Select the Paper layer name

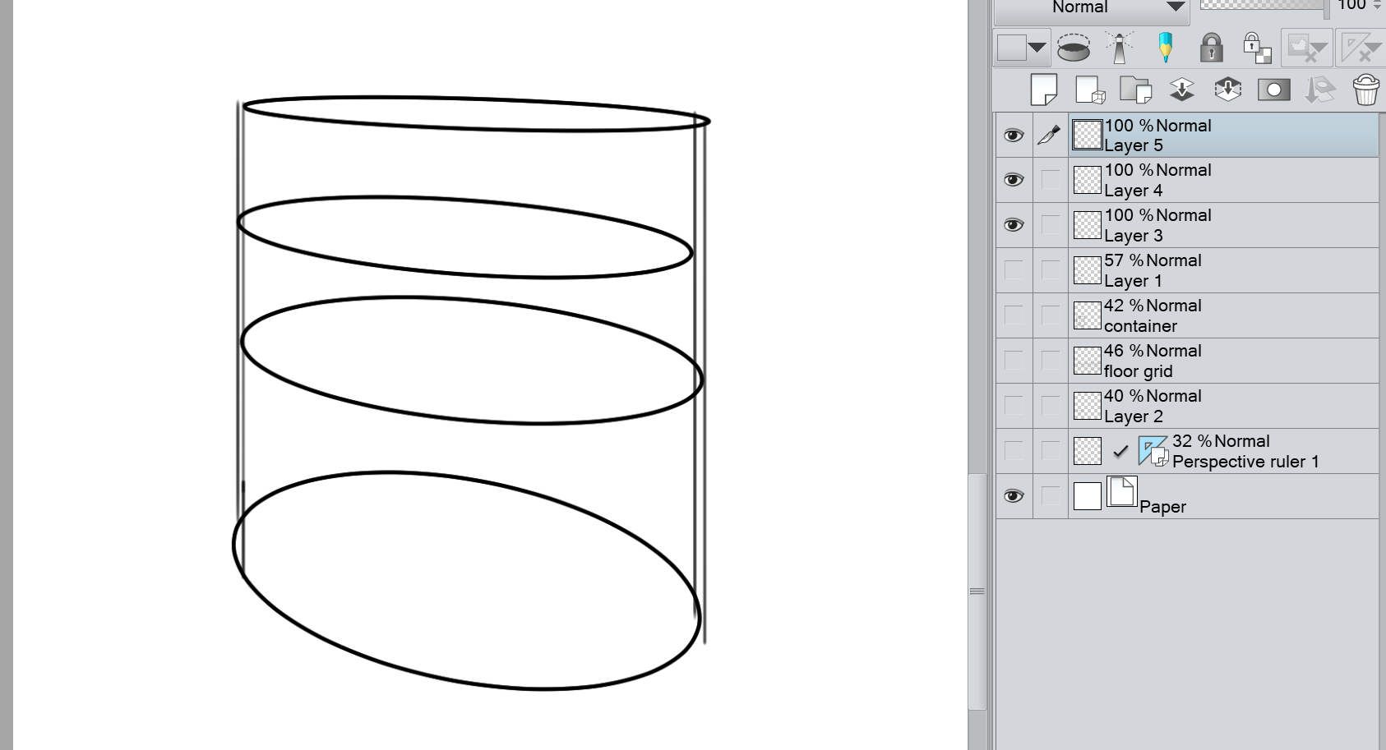(1162, 507)
